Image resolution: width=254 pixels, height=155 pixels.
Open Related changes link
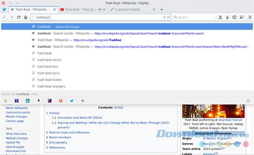17,138
